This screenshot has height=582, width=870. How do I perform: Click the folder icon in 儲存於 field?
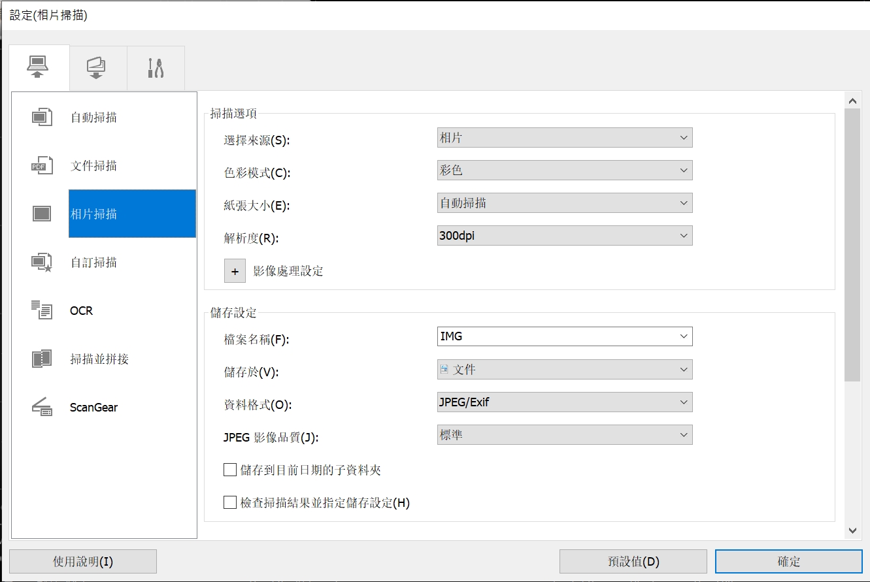coord(444,370)
